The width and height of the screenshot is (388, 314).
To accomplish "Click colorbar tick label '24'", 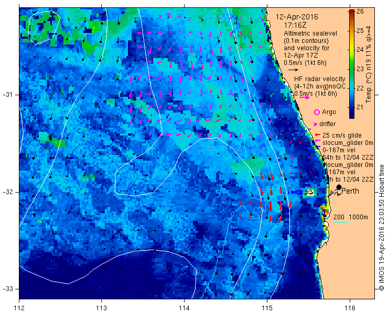I will click(x=360, y=50).
